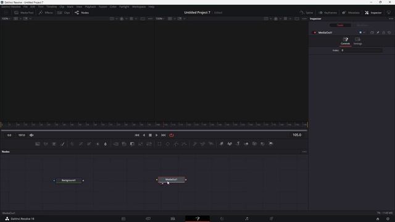Open the Inspector panel options menu
The height and width of the screenshot is (222, 395).
tap(391, 18)
